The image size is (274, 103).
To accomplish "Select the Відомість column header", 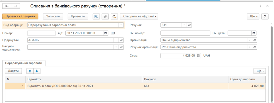I will coord(84,79).
